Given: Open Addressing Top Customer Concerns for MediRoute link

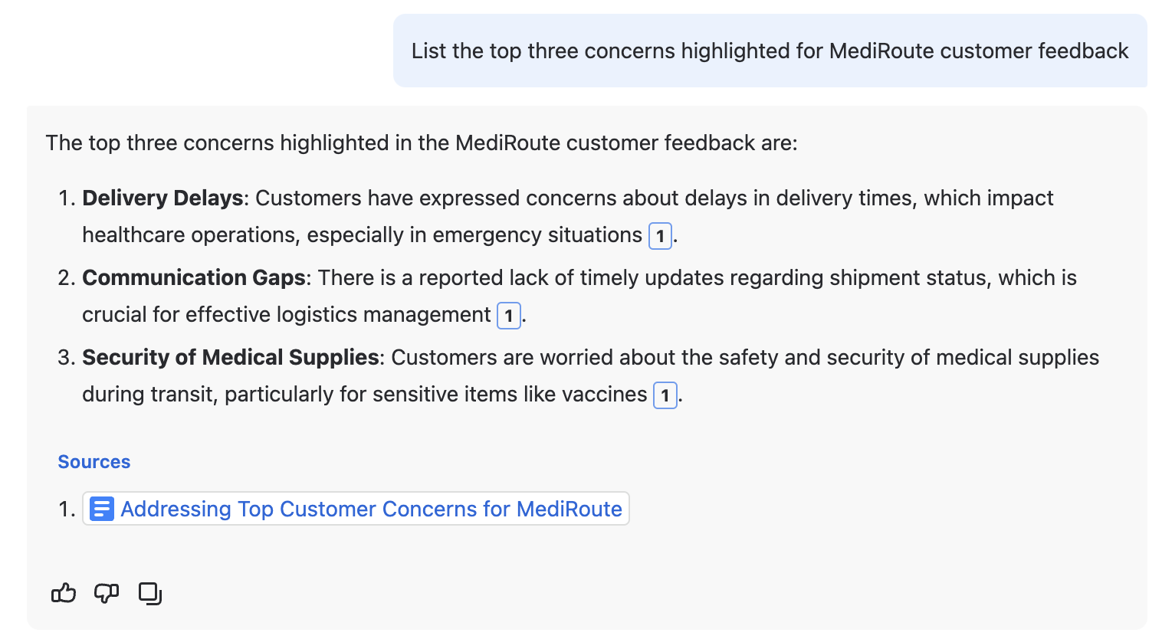Looking at the screenshot, I should pyautogui.click(x=371, y=509).
